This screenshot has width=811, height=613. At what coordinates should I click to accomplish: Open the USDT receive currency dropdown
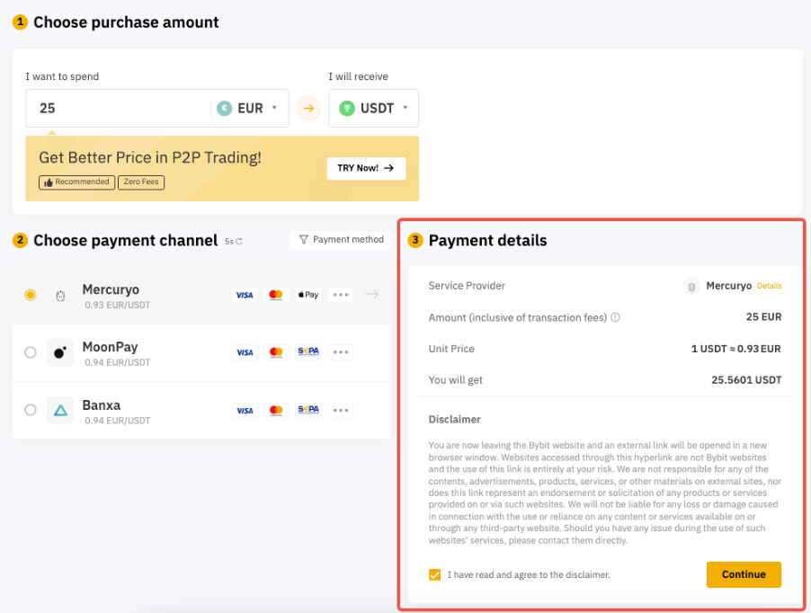click(374, 109)
